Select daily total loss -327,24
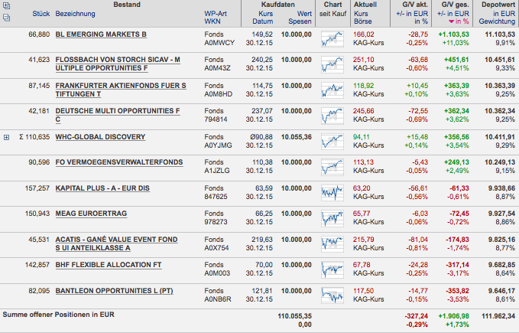Screen dimensions: 519x333 417,316
